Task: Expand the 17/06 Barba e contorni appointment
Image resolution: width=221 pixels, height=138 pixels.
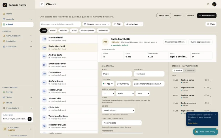Action: [x=211, y=104]
